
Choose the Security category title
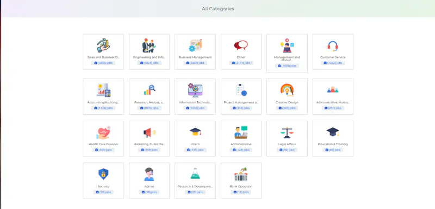point(103,187)
